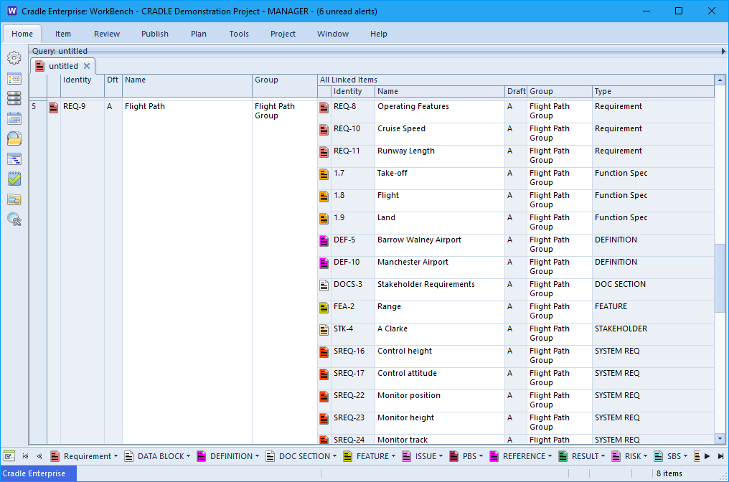Expand the Requirement dropdown in bottom bar
729x482 pixels.
[x=116, y=456]
